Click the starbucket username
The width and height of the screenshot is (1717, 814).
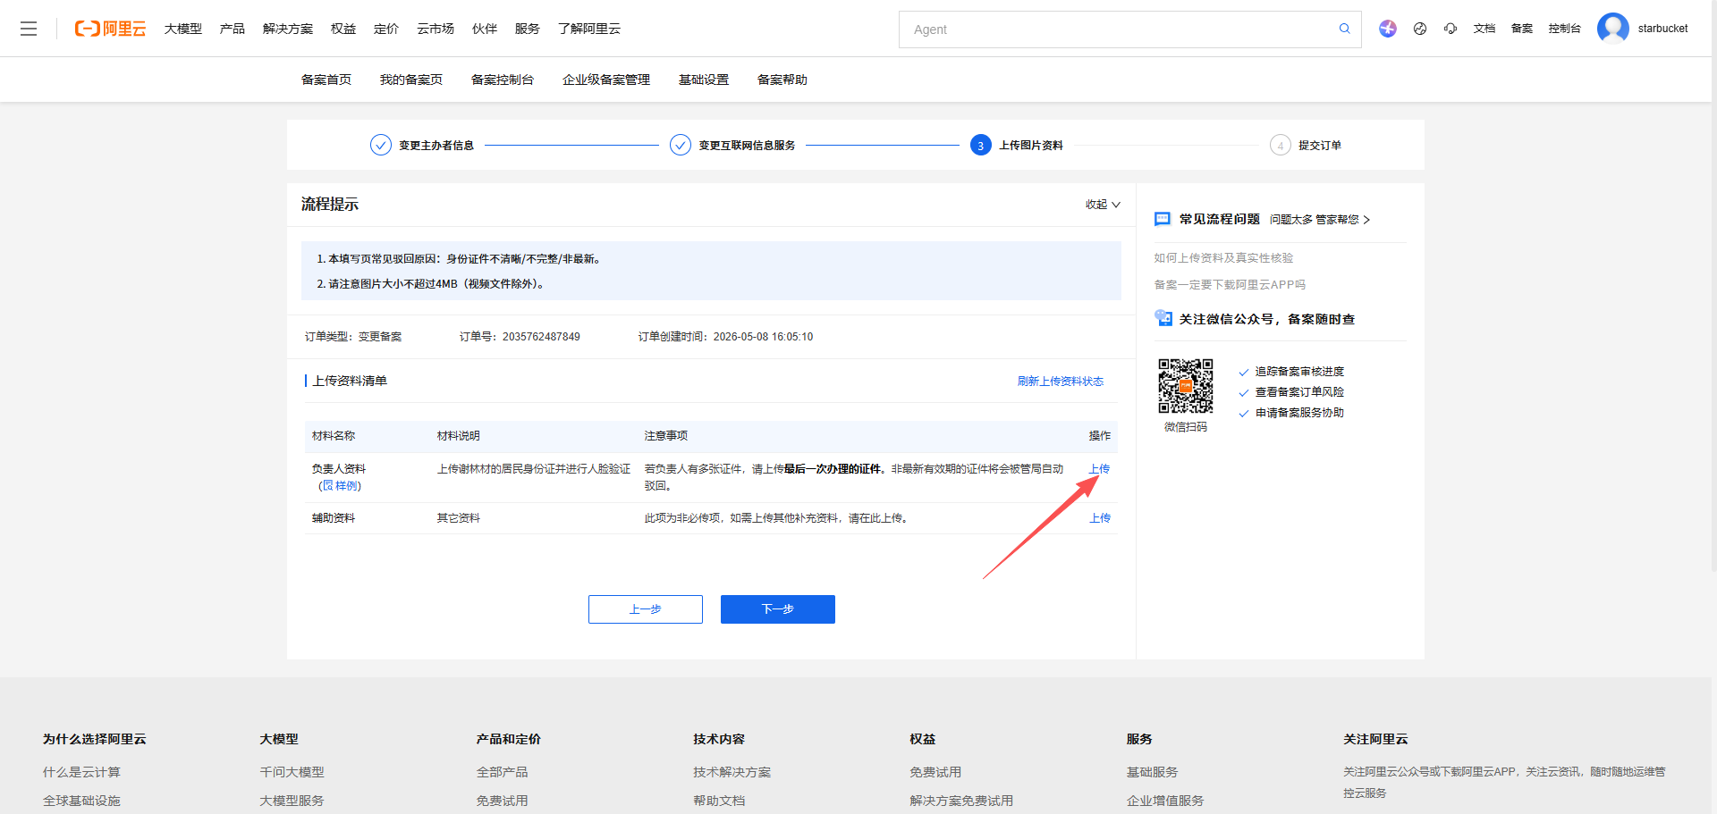[1663, 29]
